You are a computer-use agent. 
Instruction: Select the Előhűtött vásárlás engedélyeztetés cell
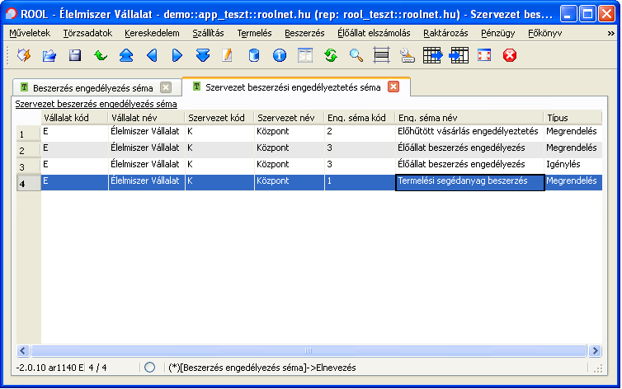[468, 131]
